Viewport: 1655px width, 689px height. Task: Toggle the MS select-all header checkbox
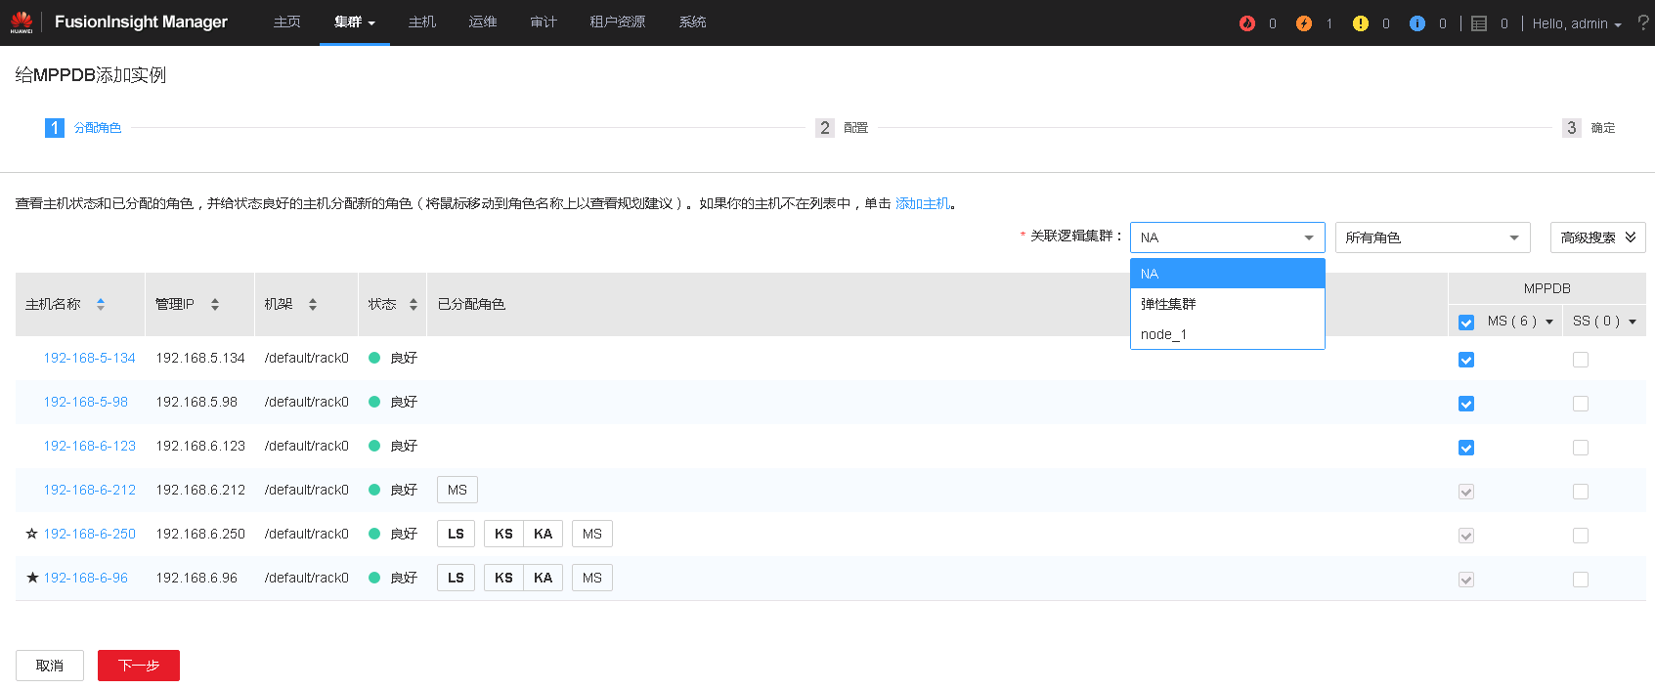1465,323
